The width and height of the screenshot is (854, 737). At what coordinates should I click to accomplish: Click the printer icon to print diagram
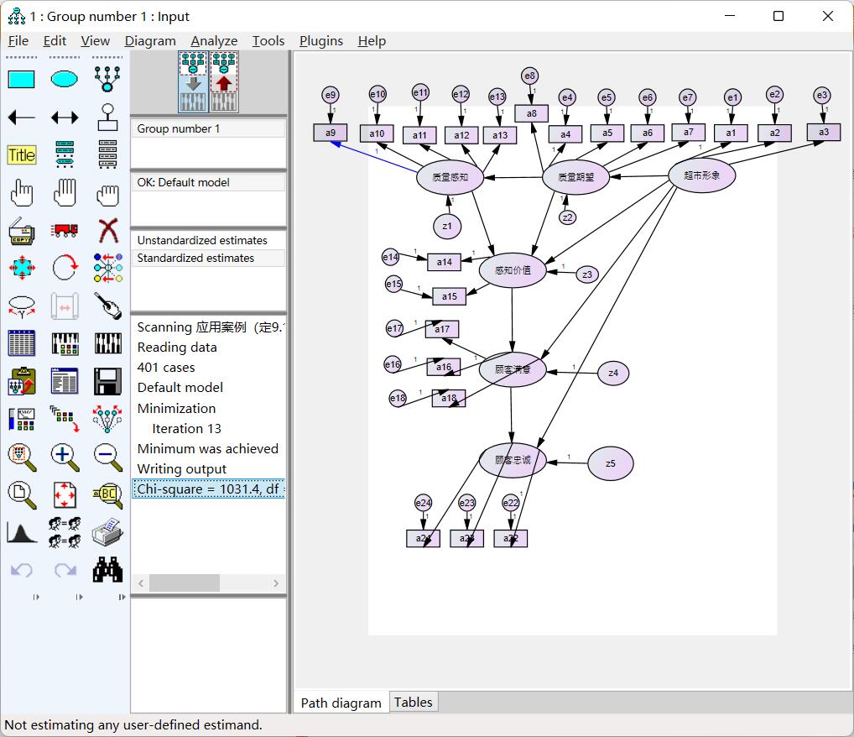coord(107,531)
